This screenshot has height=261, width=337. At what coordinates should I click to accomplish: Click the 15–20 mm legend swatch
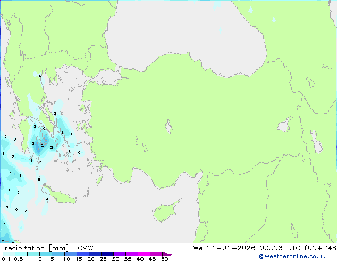coord(82,254)
